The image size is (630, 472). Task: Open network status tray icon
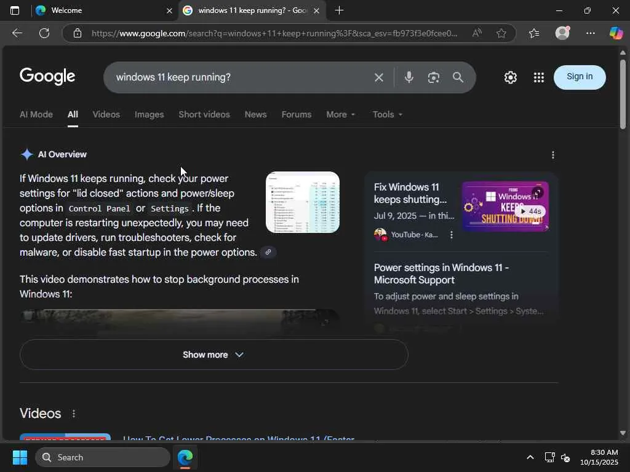tap(549, 457)
